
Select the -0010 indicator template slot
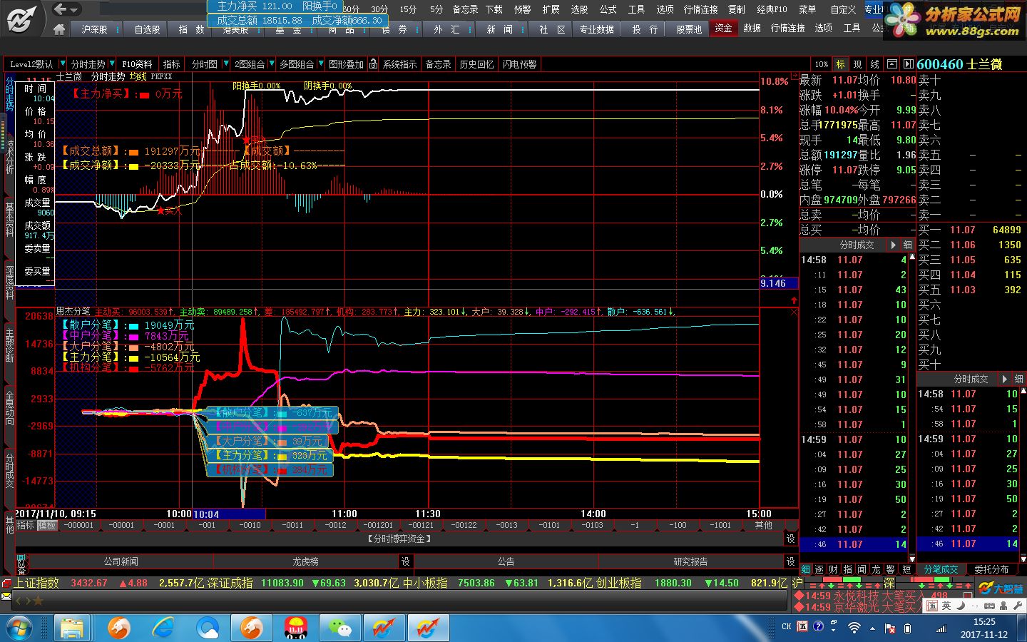tap(250, 525)
